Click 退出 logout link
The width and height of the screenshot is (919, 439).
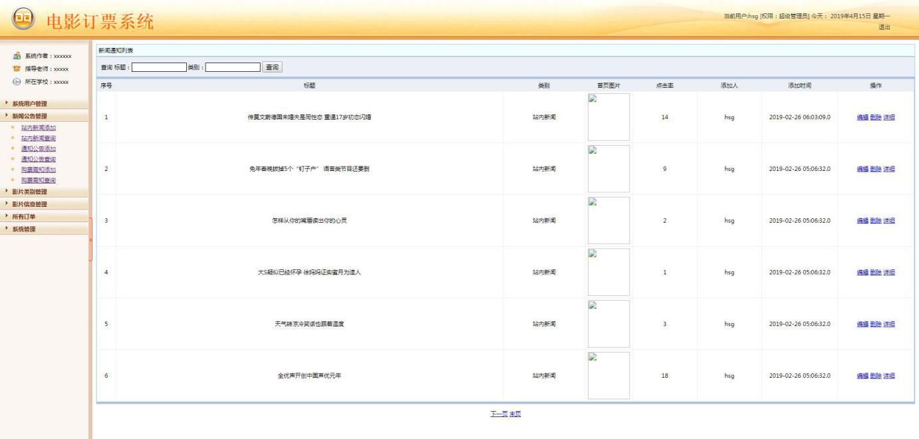tap(884, 27)
